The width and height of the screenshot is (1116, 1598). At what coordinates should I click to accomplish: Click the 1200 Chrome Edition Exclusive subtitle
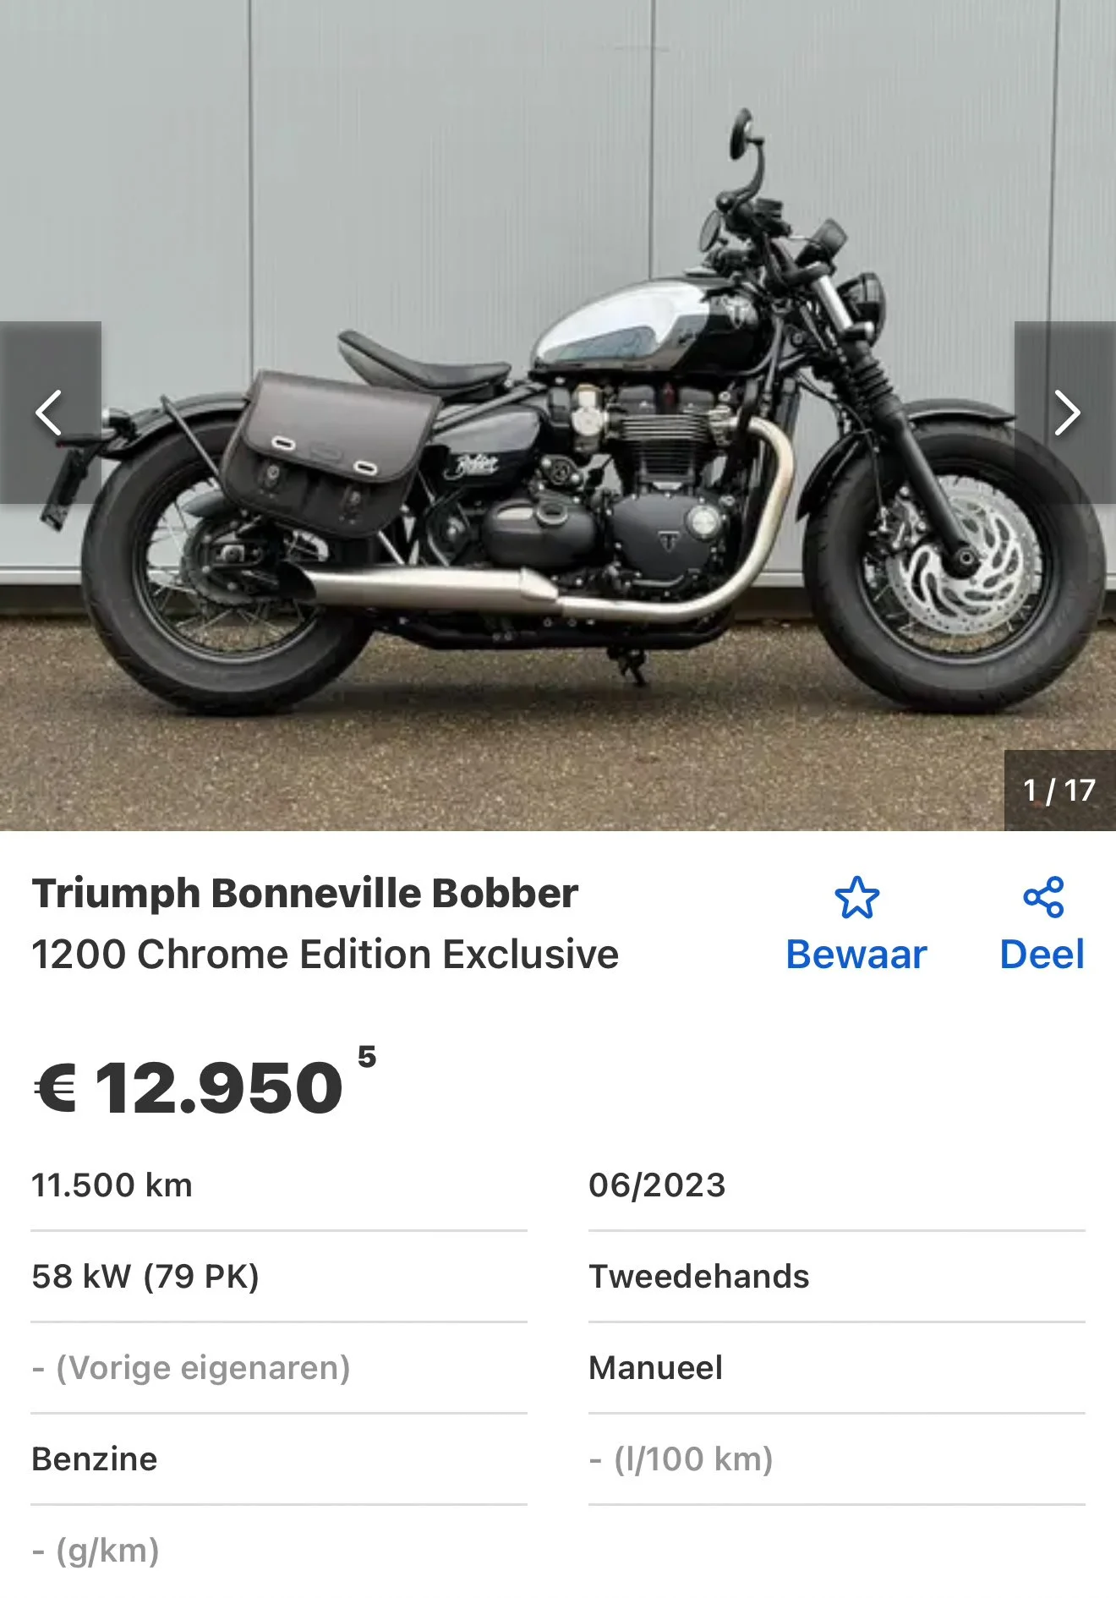[x=325, y=955]
